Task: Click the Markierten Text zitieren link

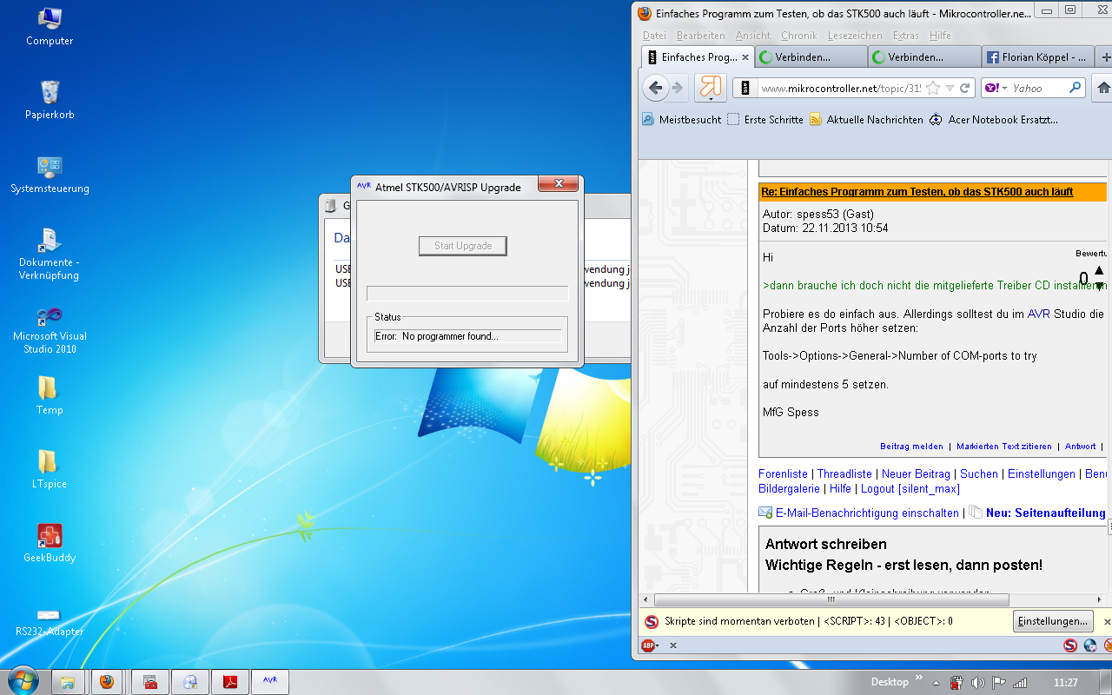Action: click(1004, 447)
